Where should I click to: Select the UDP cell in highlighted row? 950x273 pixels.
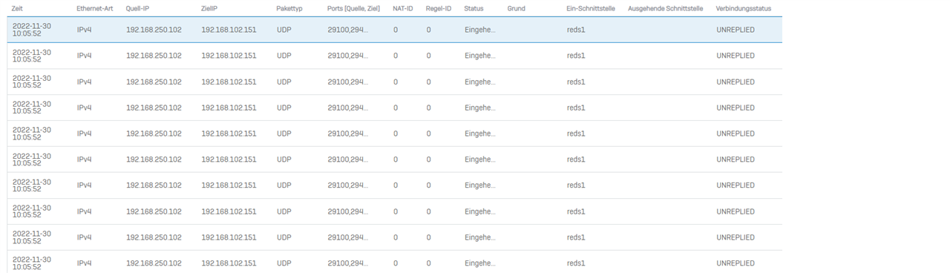284,30
